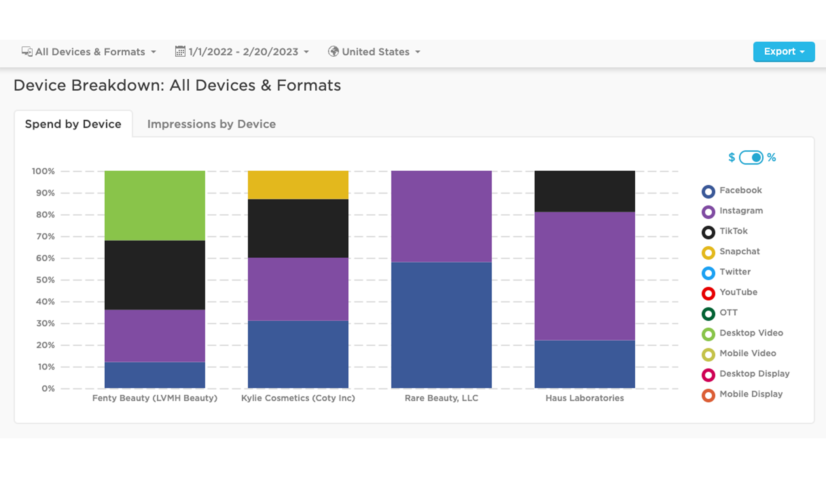The height and width of the screenshot is (478, 826).
Task: Click the 50% y-axis label
Action: (x=45, y=280)
